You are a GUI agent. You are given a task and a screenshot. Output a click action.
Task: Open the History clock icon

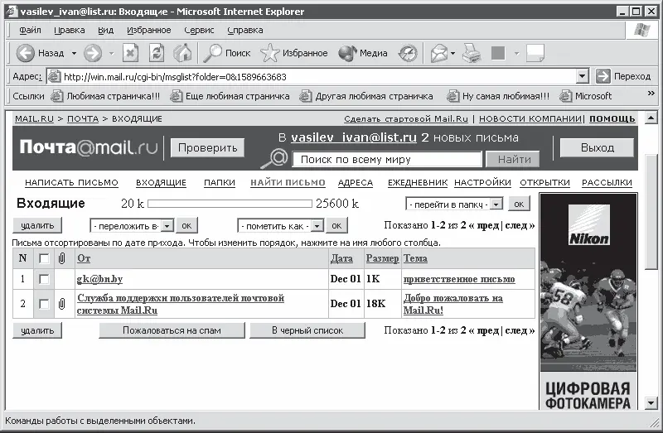pyautogui.click(x=408, y=53)
